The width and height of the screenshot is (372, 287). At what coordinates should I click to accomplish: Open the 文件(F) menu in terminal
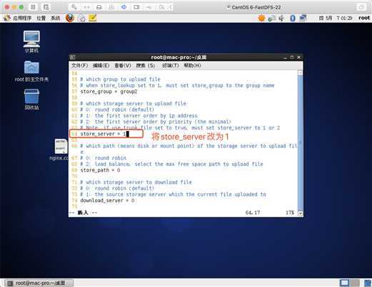click(80, 66)
